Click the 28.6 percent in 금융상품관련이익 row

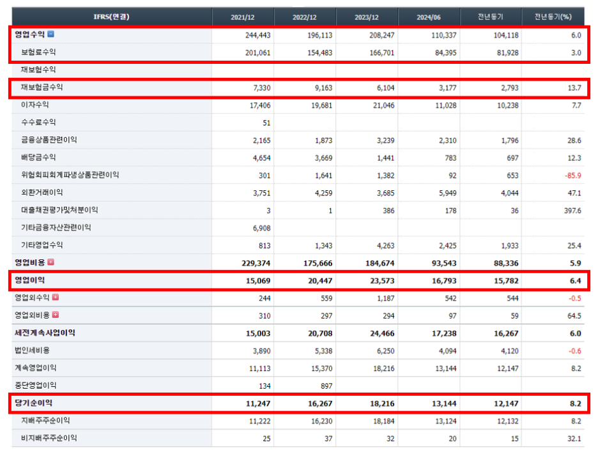(574, 140)
